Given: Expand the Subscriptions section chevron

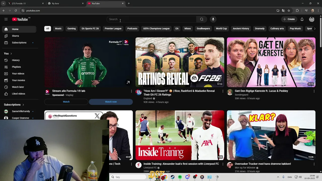Looking at the screenshot, I should coord(23,105).
